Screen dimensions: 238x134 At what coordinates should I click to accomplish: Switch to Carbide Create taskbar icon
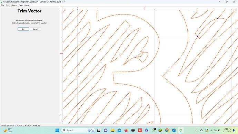pos(181,130)
